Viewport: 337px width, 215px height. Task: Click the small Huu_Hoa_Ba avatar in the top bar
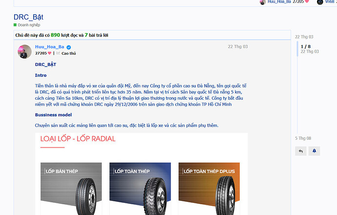click(x=263, y=2)
